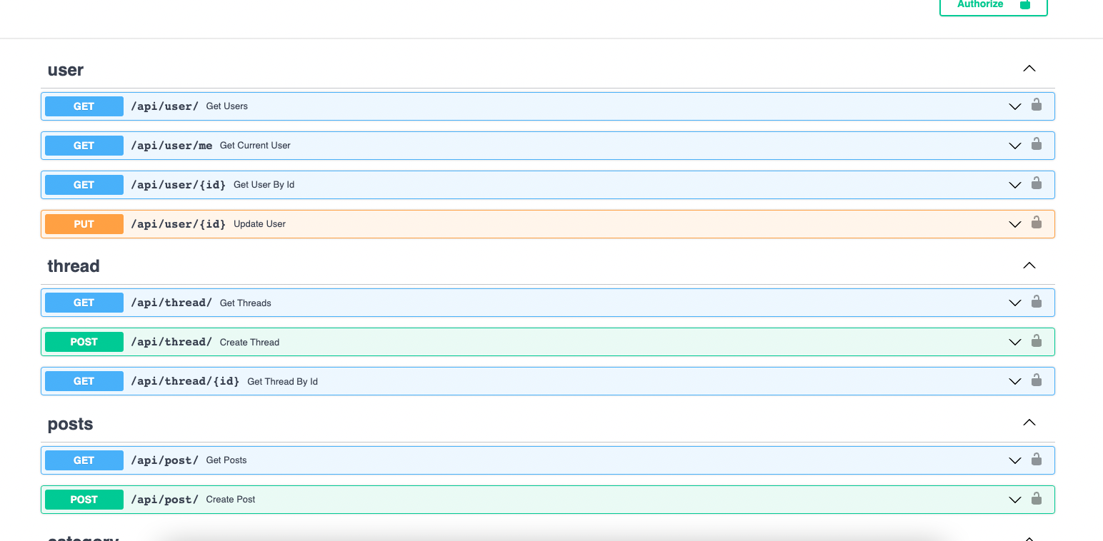The height and width of the screenshot is (541, 1103).
Task: Click lock icon on Create Thread row
Action: click(x=1036, y=340)
